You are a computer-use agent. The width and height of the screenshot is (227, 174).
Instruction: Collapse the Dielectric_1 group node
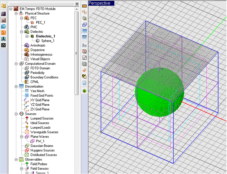point(27,36)
